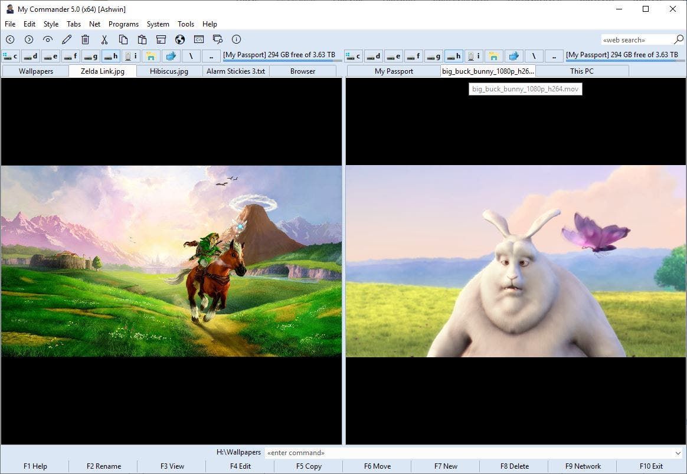The image size is (687, 474).
Task: Click the Back arrow toolbar icon
Action: 10,39
